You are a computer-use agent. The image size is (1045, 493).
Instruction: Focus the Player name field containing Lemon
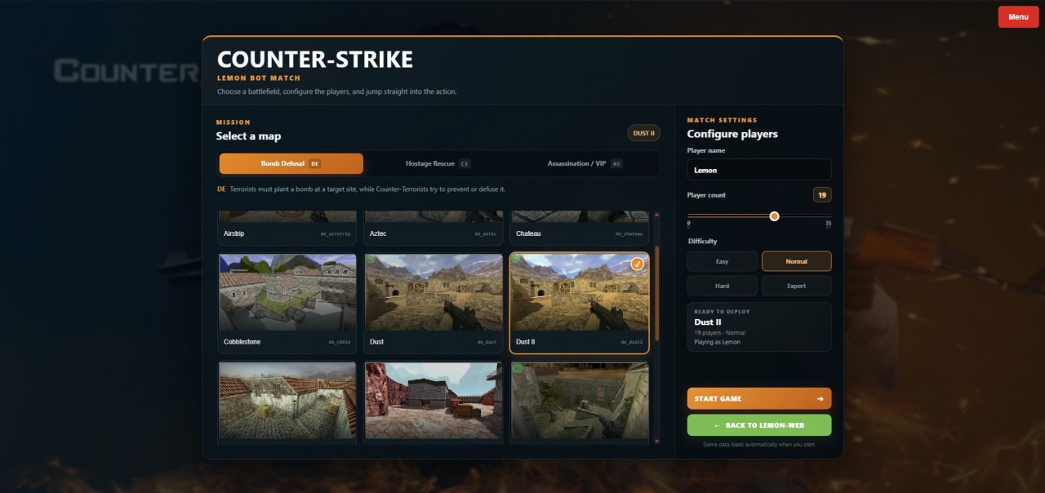click(759, 170)
